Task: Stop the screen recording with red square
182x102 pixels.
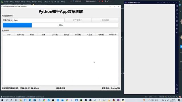Action: click(x=102, y=1)
